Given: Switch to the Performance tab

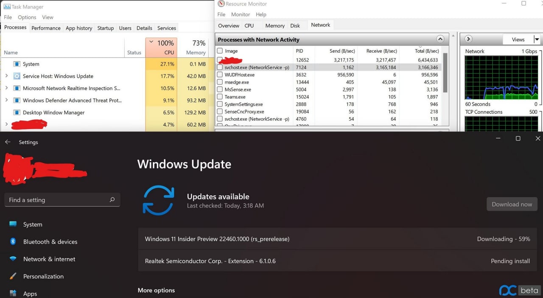Looking at the screenshot, I should pyautogui.click(x=46, y=28).
